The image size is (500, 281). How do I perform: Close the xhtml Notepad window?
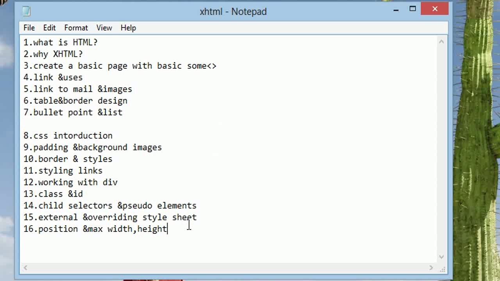coord(435,9)
